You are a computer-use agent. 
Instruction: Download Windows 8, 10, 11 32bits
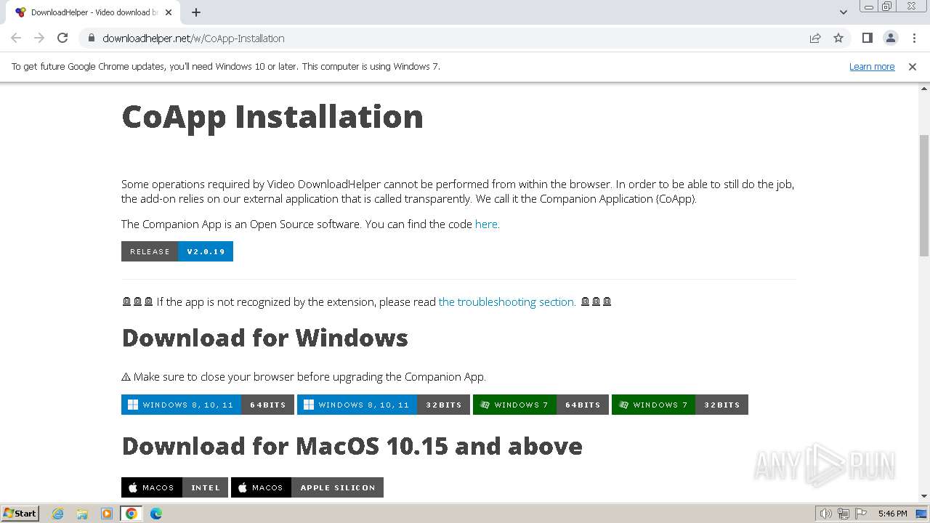pyautogui.click(x=384, y=405)
